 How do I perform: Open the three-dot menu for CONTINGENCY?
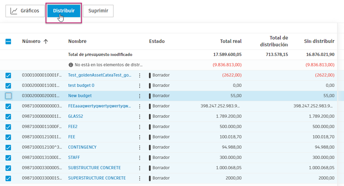(x=140, y=147)
